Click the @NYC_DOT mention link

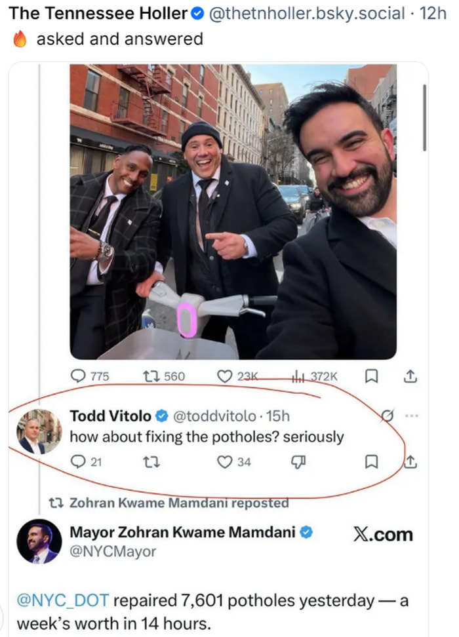click(x=64, y=600)
